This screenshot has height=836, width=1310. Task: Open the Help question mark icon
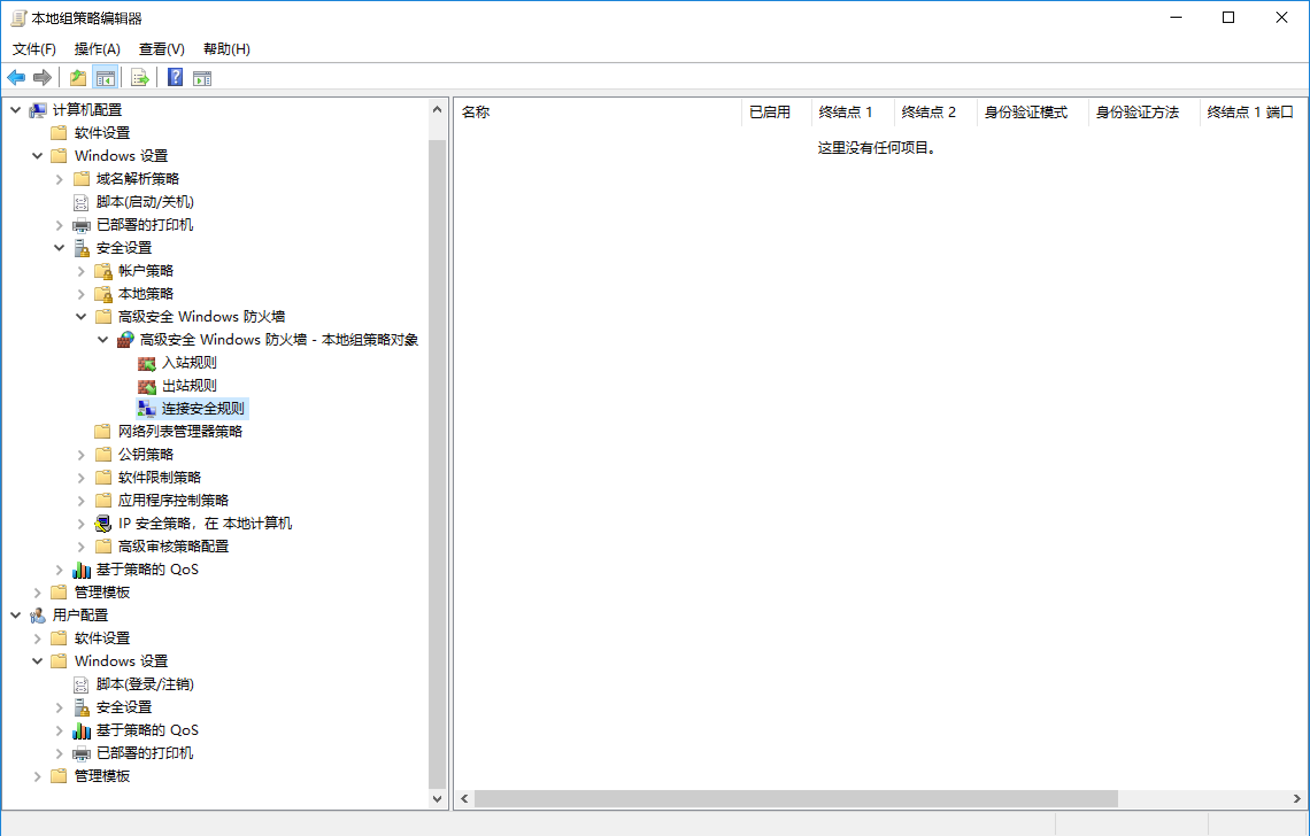coord(175,78)
